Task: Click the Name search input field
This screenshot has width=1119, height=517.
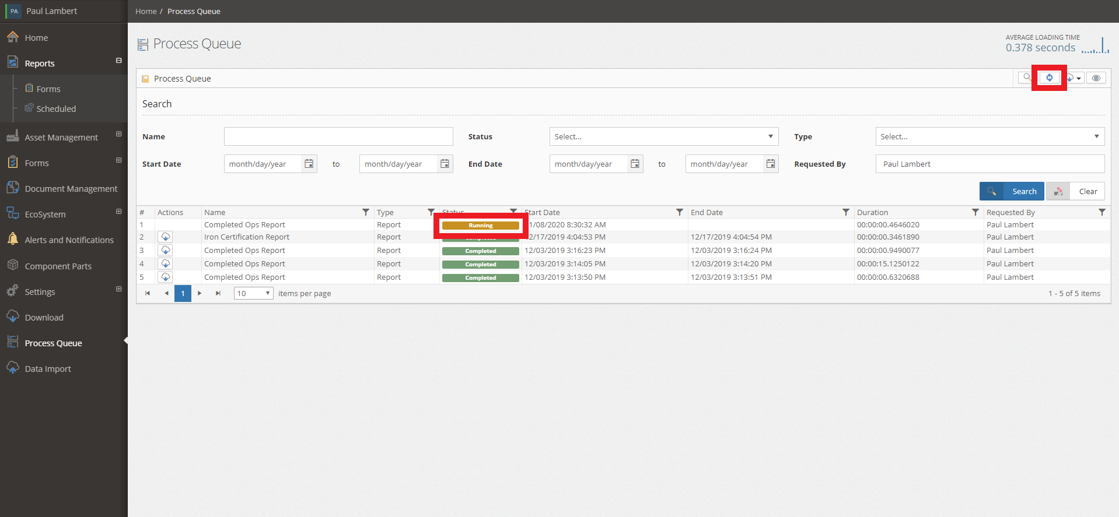Action: pyautogui.click(x=338, y=136)
